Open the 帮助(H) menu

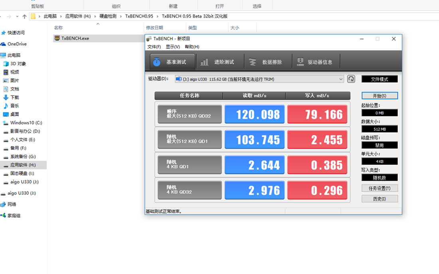(192, 47)
